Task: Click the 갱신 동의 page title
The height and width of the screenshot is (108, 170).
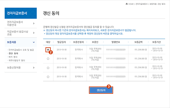Action: (51, 13)
